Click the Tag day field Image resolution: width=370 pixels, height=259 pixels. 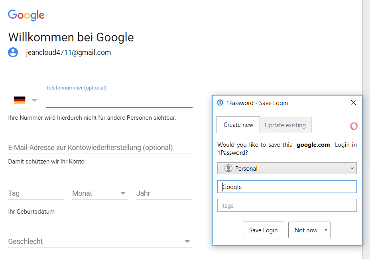(36, 193)
